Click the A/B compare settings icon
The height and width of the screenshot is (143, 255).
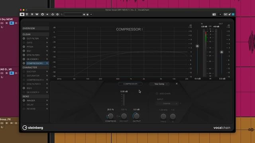43,14
